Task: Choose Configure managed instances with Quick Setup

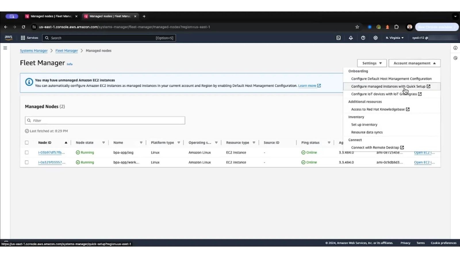Action: tap(391, 86)
